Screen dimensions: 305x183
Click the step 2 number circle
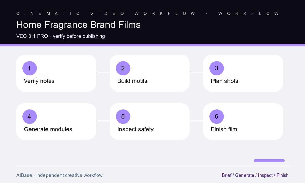tap(123, 68)
